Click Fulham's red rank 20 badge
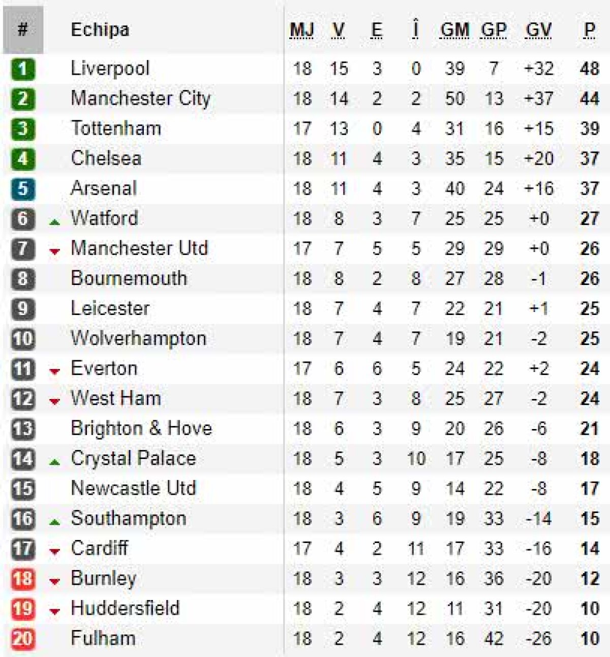610x657 pixels. (23, 639)
